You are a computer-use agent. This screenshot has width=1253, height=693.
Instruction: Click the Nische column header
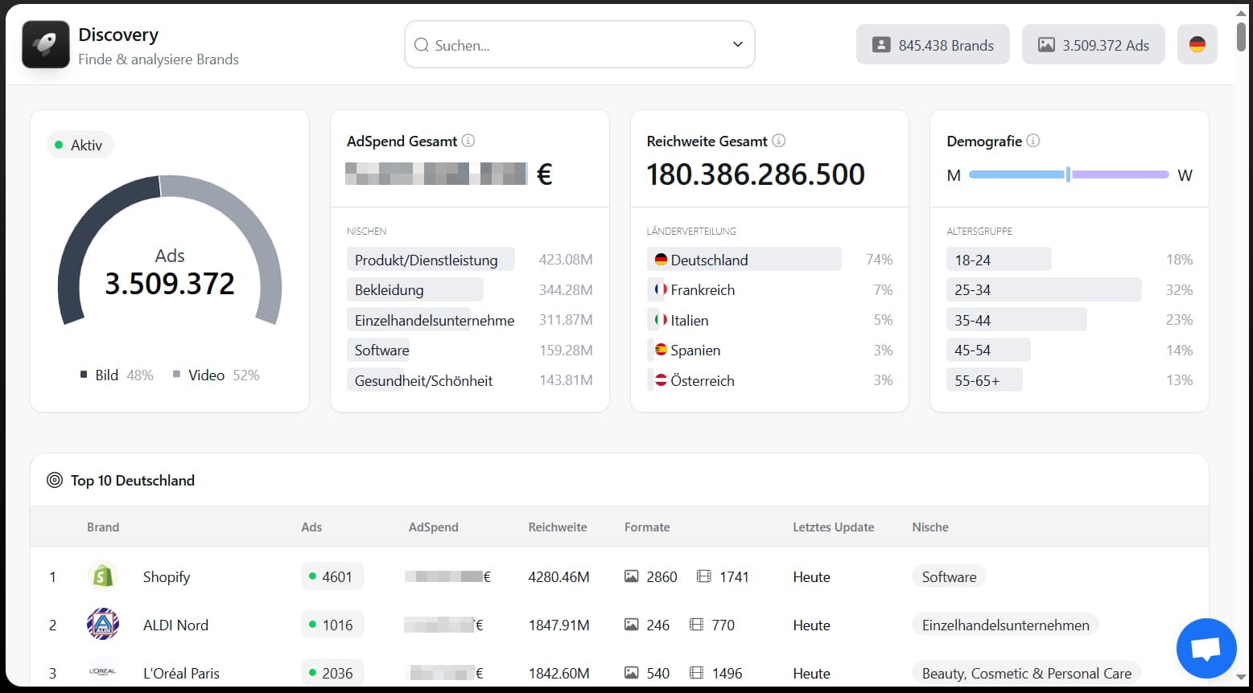click(930, 527)
